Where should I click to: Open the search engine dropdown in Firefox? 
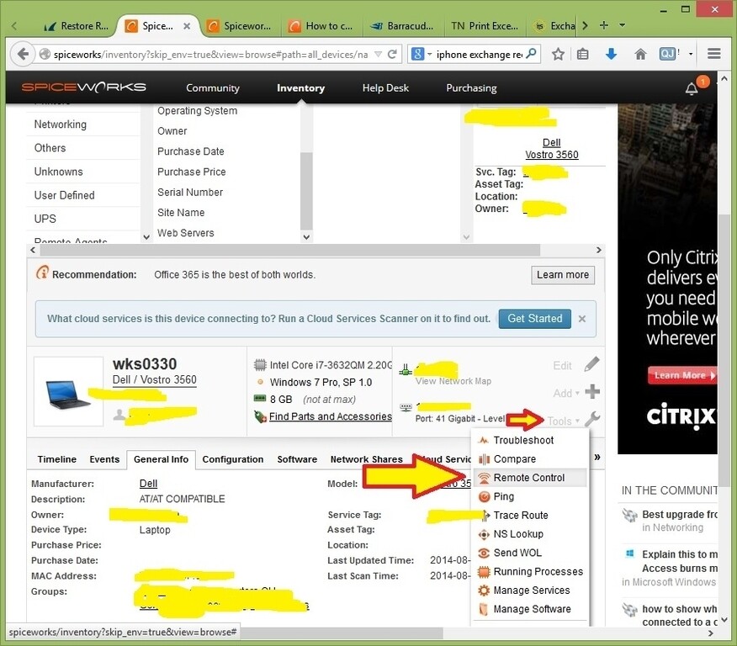427,53
